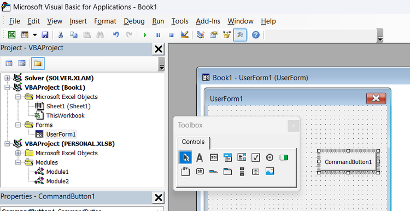Run Sub/UserForm with green play icon
410x211 pixels.
[145, 35]
